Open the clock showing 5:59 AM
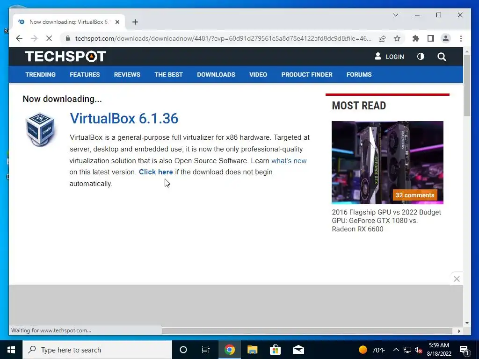The image size is (479, 359). 439,350
